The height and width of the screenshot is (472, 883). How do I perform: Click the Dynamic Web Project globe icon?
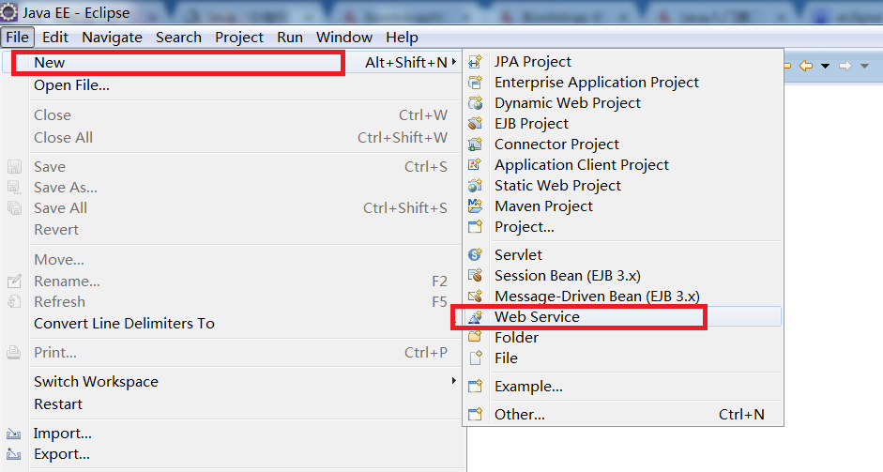point(476,103)
